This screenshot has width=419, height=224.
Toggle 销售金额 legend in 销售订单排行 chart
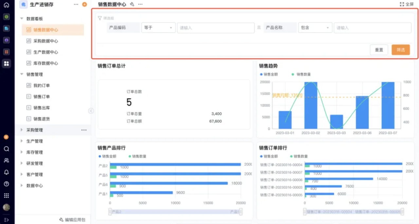269,156
